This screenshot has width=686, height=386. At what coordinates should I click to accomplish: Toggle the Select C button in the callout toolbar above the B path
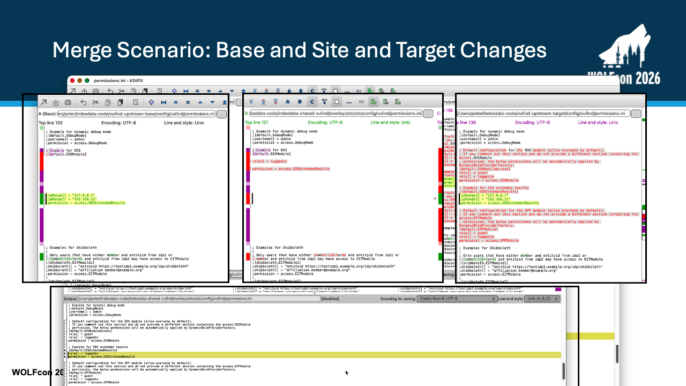312,102
